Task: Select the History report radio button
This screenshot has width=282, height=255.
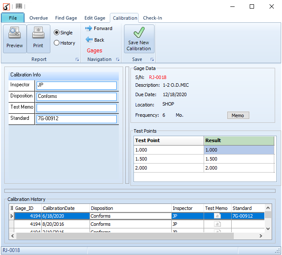Action: [57, 43]
